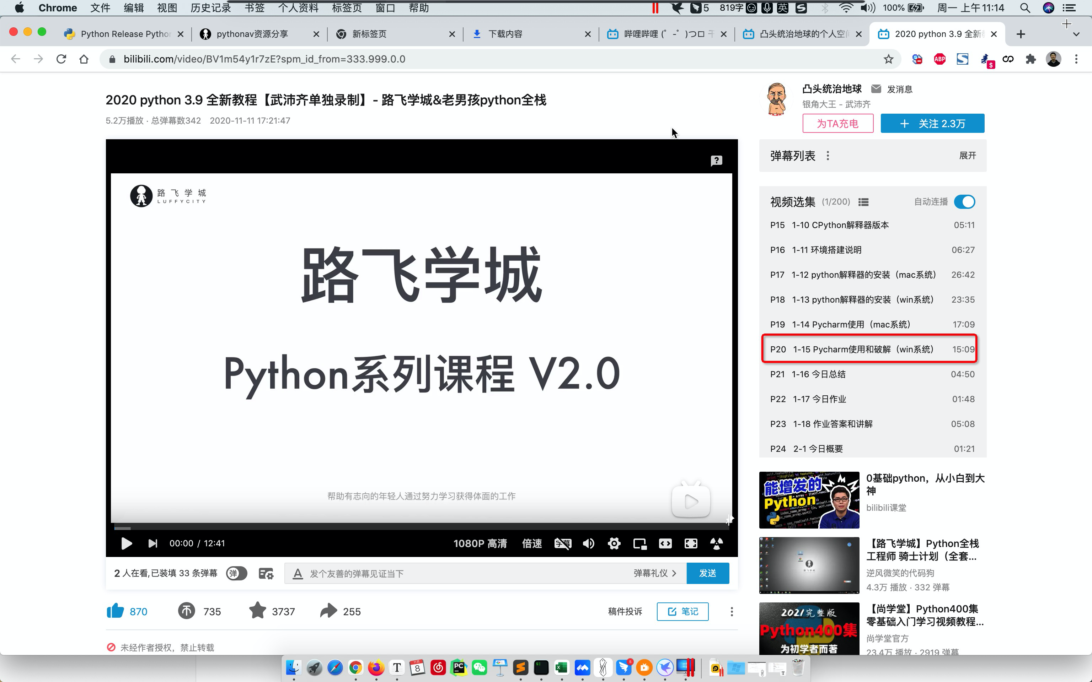Disable 自动连播 autoplay switch
The height and width of the screenshot is (682, 1092).
[965, 202]
